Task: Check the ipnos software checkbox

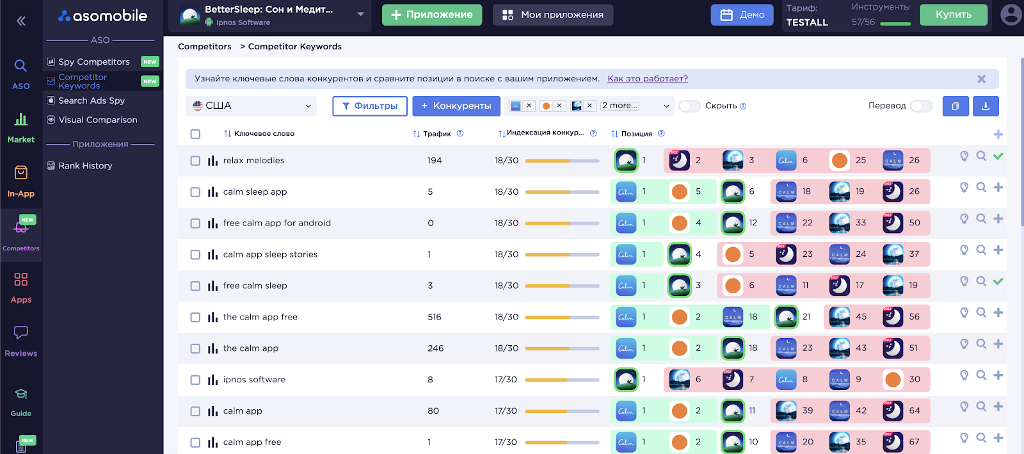Action: (x=195, y=380)
